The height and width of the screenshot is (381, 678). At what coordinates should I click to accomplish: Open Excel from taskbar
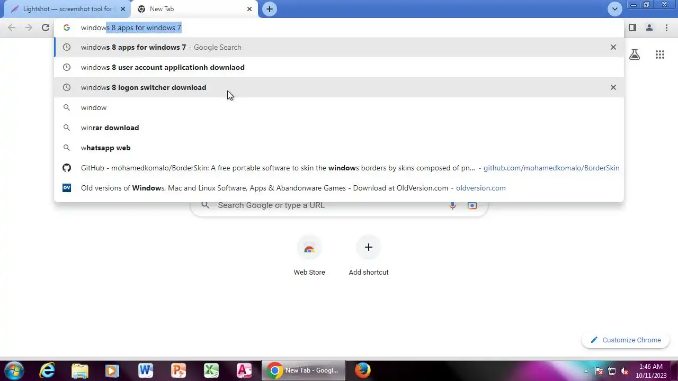[211, 370]
